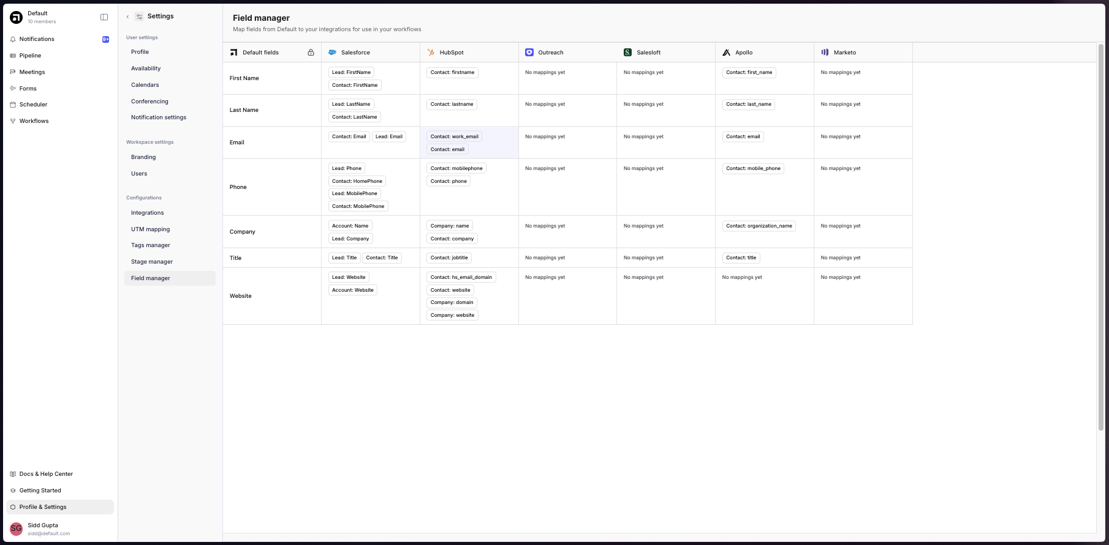Open Stage manager
This screenshot has width=1109, height=545.
(x=152, y=262)
